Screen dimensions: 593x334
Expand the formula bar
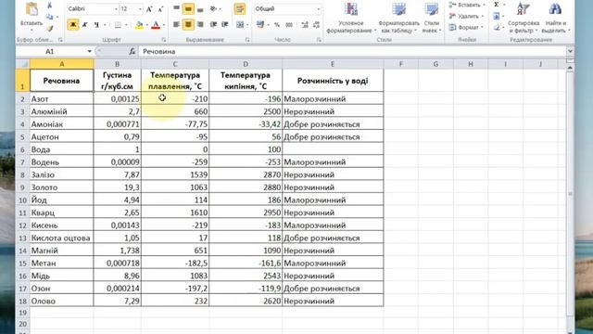click(x=570, y=52)
